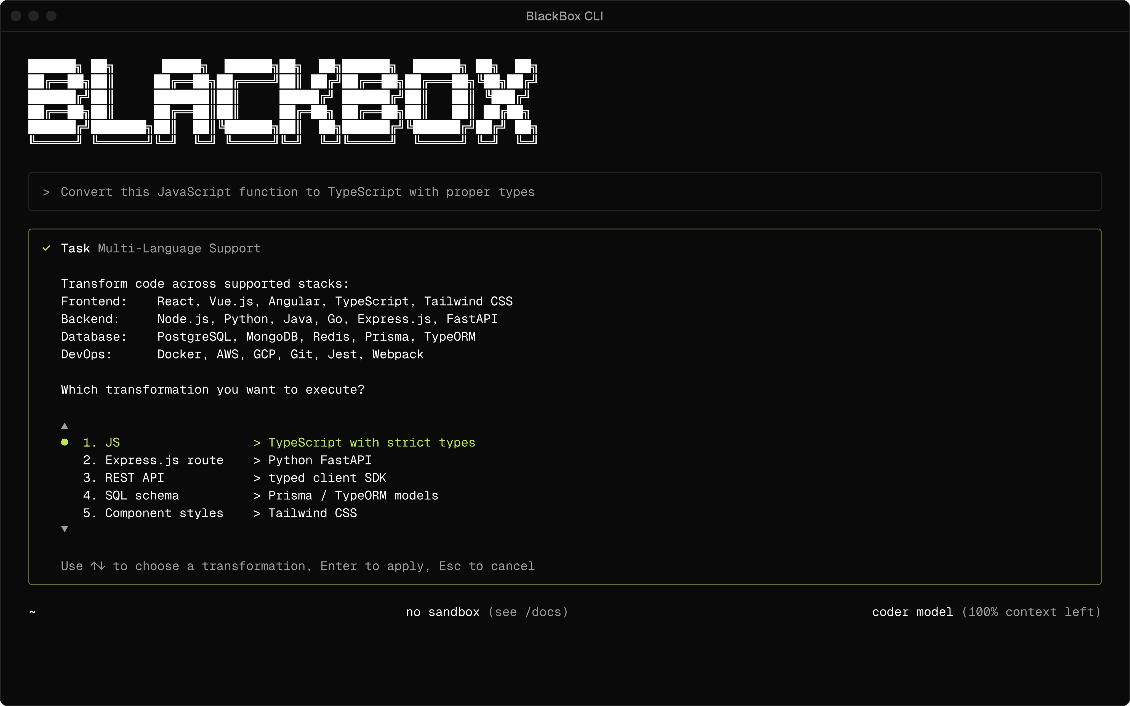The image size is (1130, 706).
Task: Select Component styles to Tailwind CSS
Action: (164, 513)
